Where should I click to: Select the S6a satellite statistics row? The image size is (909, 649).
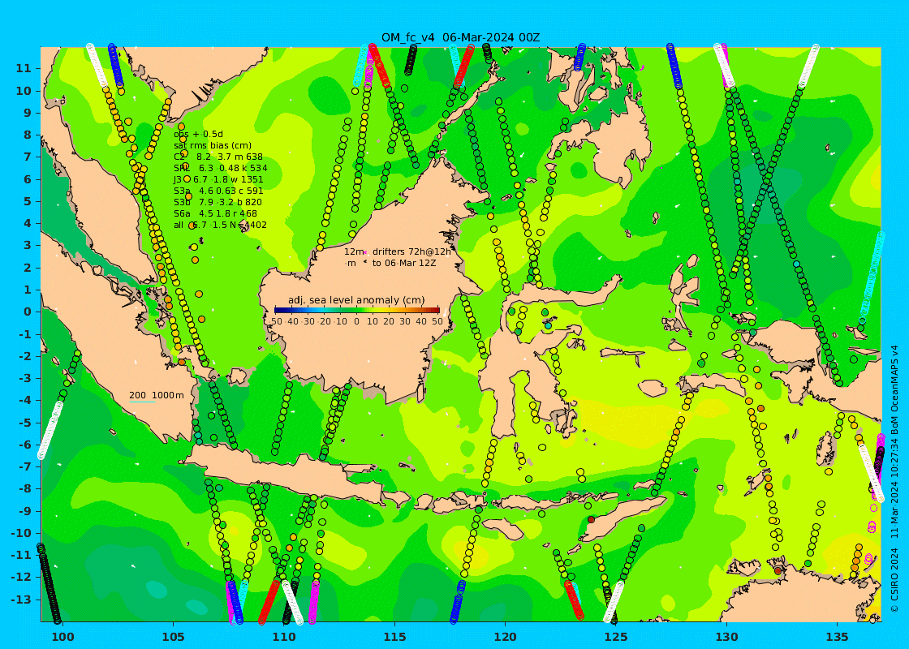[x=215, y=213]
